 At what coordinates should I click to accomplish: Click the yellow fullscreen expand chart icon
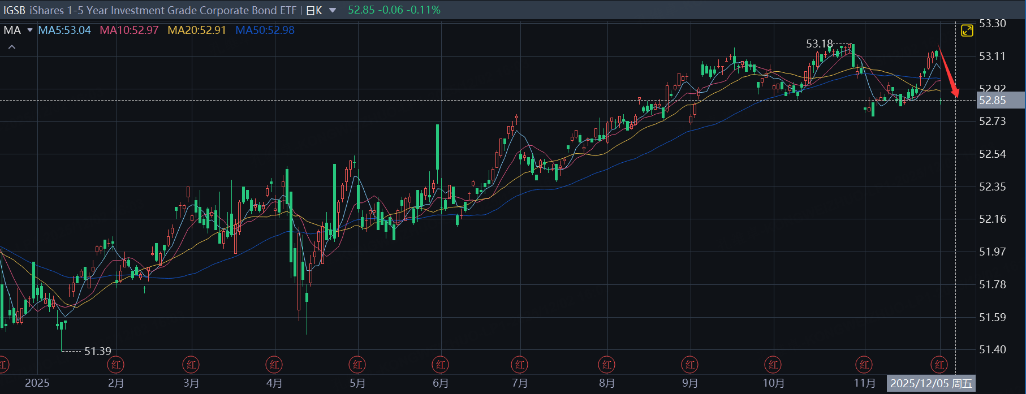pyautogui.click(x=967, y=31)
